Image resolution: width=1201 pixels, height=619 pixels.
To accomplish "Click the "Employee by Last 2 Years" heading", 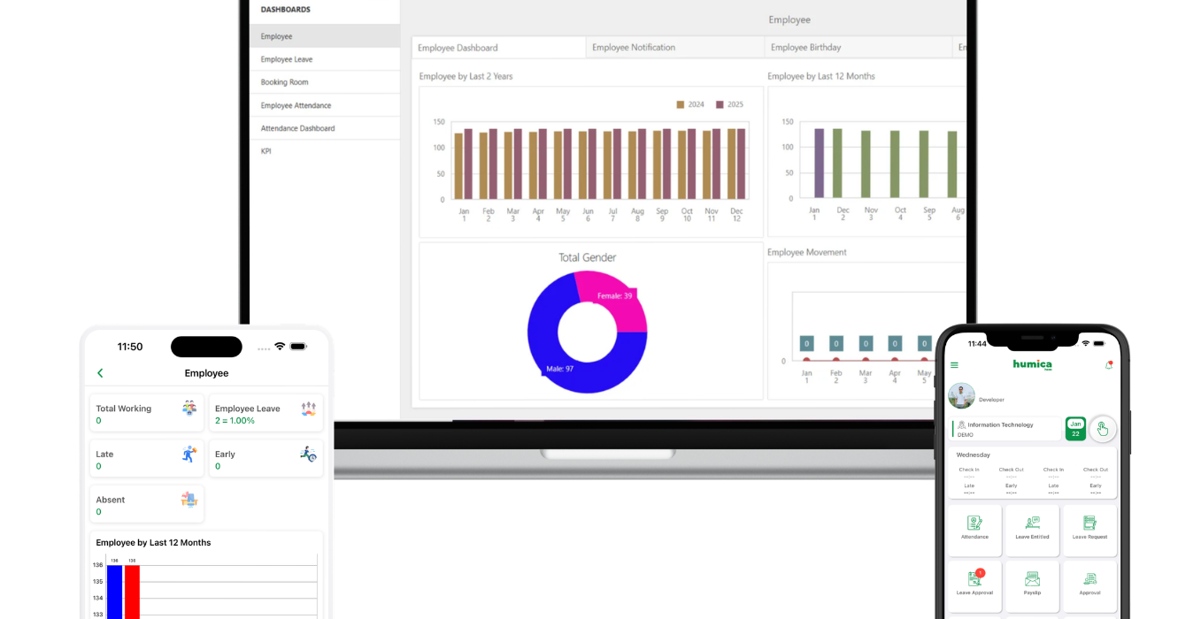I will coord(466,76).
